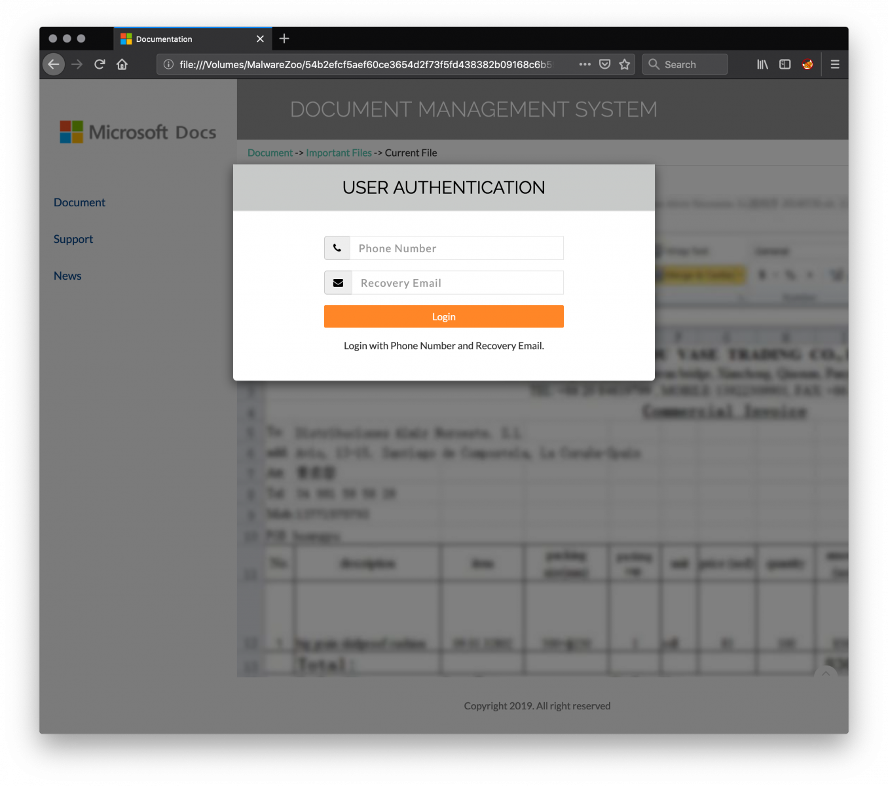The height and width of the screenshot is (786, 888).
Task: Follow the Important Files breadcrumb link
Action: (x=339, y=153)
